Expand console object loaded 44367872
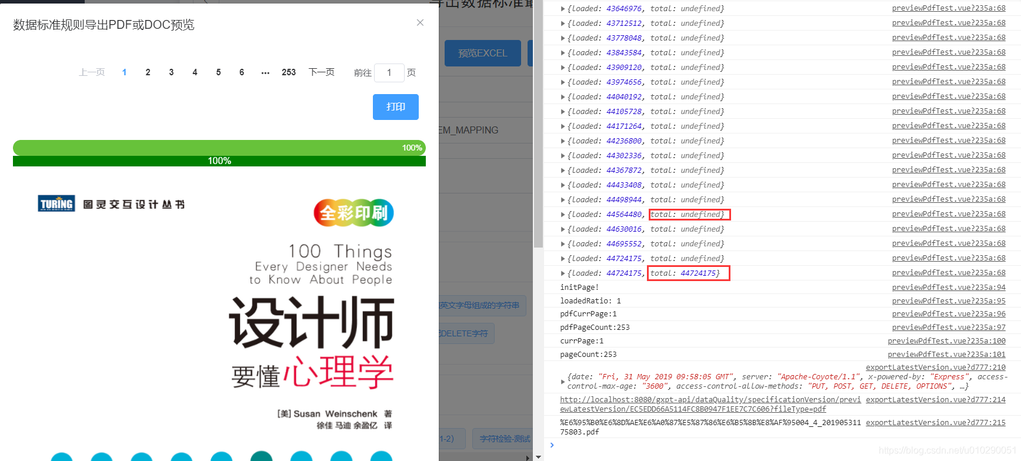 click(x=563, y=171)
